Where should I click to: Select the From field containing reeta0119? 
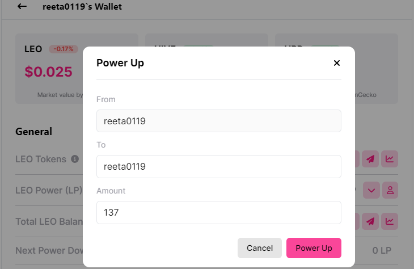(x=218, y=121)
